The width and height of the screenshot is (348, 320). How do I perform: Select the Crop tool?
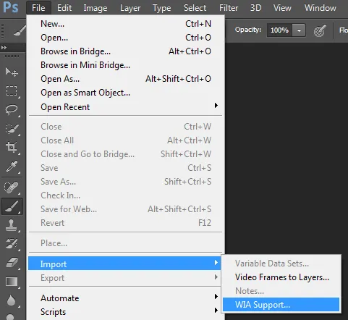12,147
